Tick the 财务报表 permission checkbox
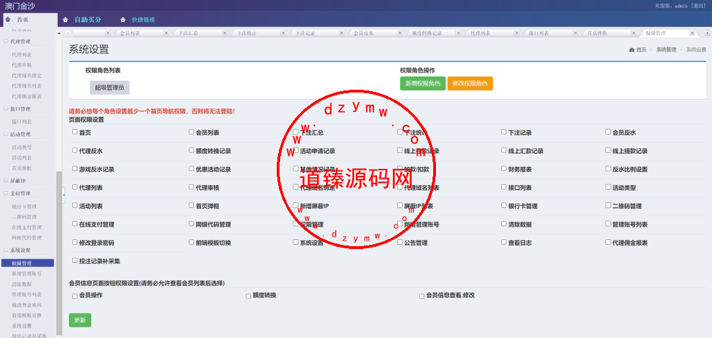712x338 pixels. (504, 168)
